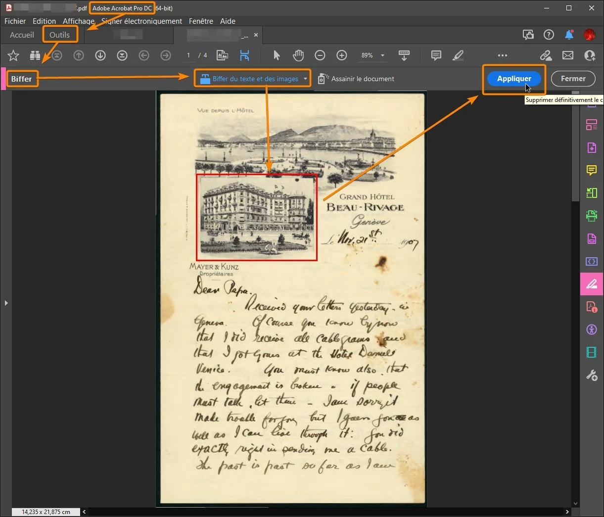Screen dimensions: 604x517
Task: Switch to the Outils tab
Action: (60, 35)
